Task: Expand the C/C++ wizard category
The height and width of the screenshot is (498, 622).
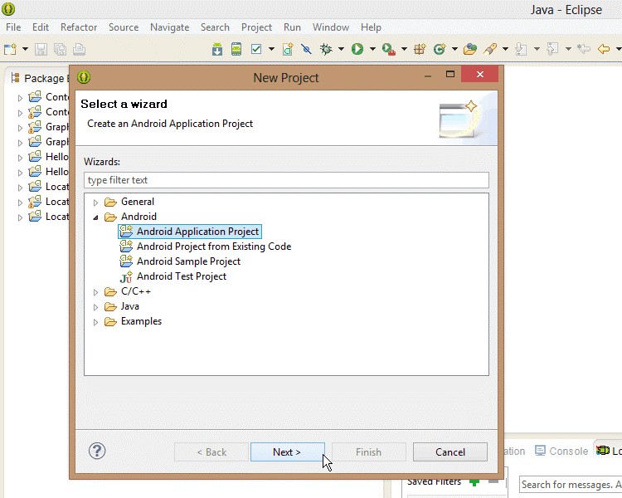Action: point(96,292)
